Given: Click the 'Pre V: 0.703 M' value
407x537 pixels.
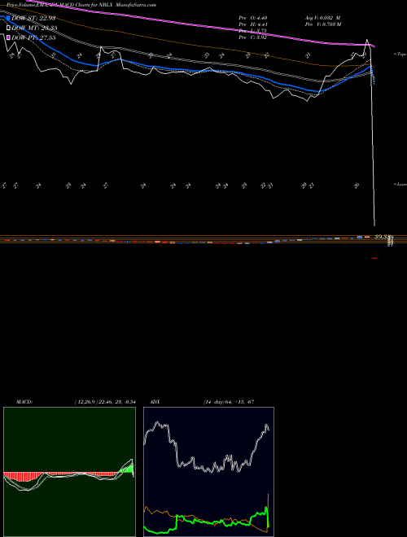Looking at the screenshot, I should pyautogui.click(x=323, y=24).
